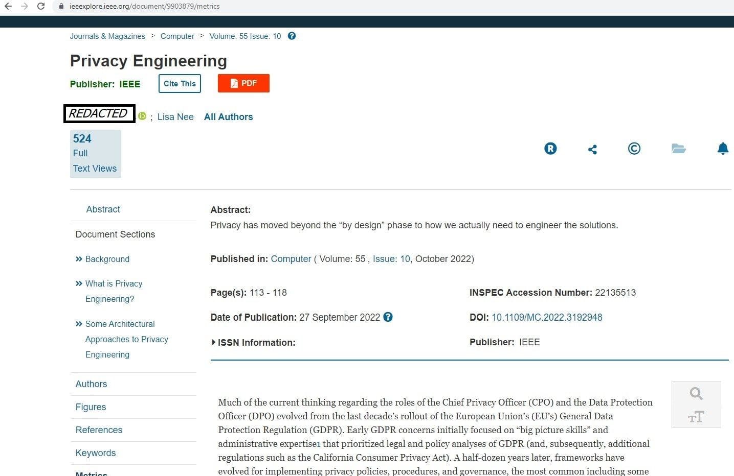Image resolution: width=734 pixels, height=476 pixels.
Task: Click the copyright permissions icon
Action: click(634, 149)
